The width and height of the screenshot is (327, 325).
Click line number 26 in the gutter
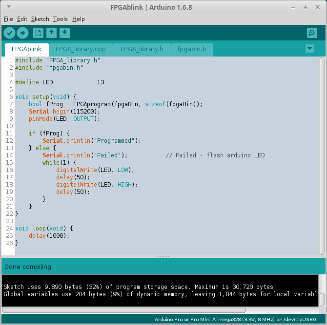click(x=9, y=243)
